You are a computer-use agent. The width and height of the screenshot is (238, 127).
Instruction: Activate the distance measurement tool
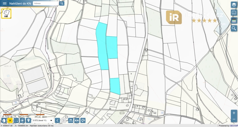[71, 120]
